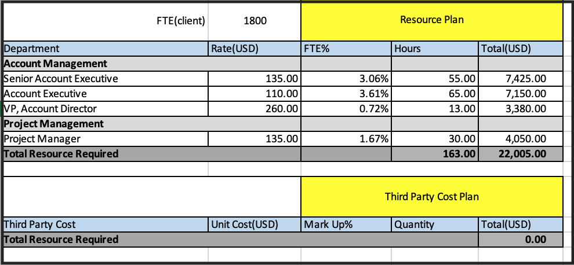
Task: Select Senior Account Executive rate 135.00
Action: point(255,79)
